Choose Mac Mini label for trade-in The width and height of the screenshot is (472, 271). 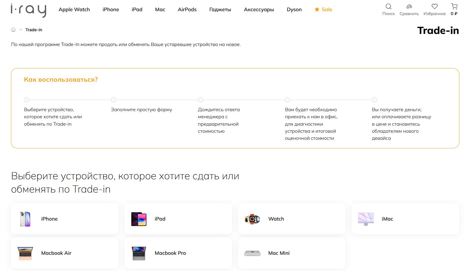pyautogui.click(x=279, y=253)
